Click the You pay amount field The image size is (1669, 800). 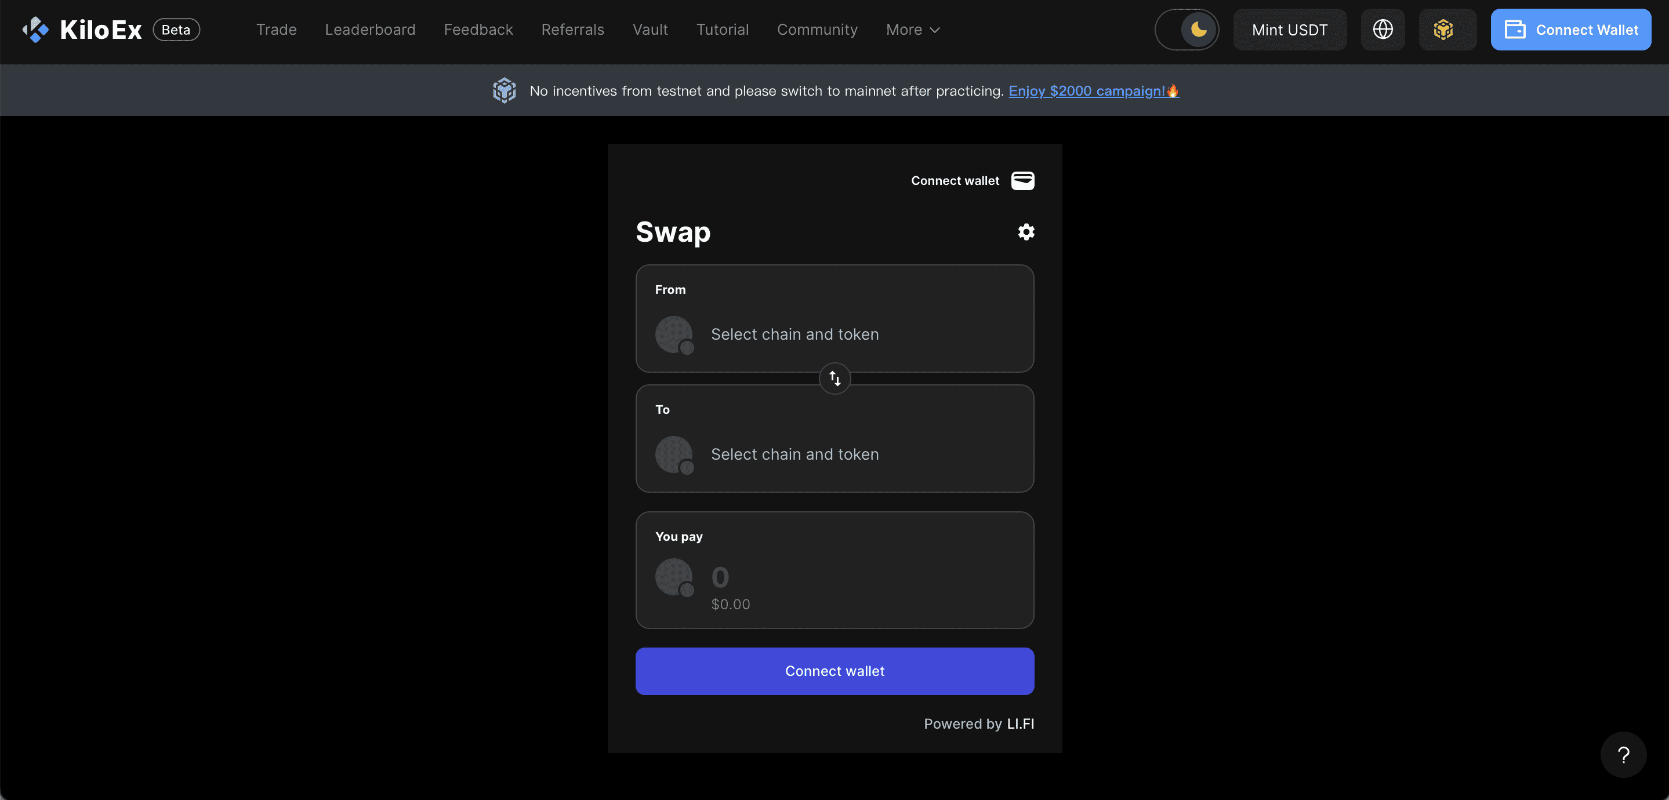(834, 570)
